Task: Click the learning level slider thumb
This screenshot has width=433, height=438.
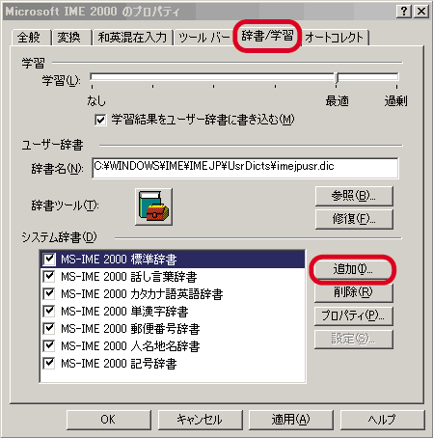Action: (337, 78)
